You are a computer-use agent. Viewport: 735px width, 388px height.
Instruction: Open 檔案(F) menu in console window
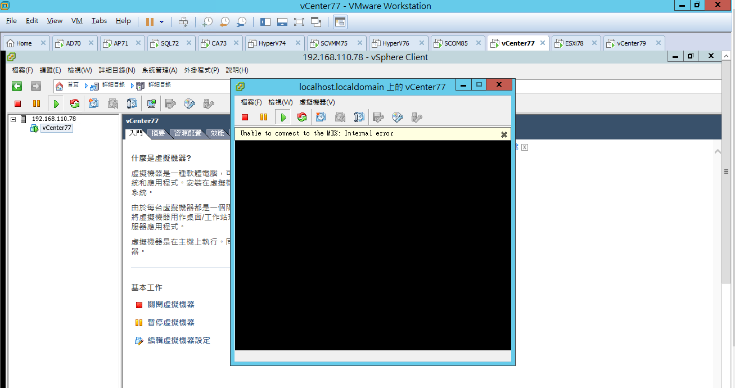point(251,102)
